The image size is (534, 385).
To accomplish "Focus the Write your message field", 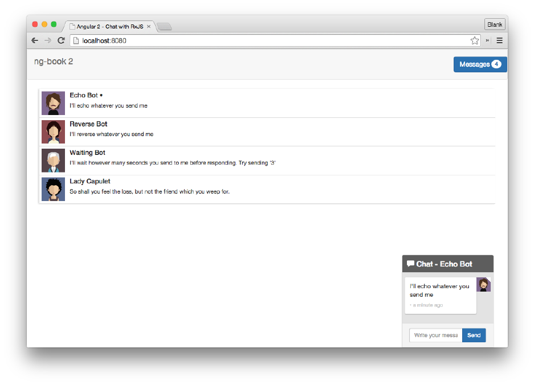I will pos(435,335).
